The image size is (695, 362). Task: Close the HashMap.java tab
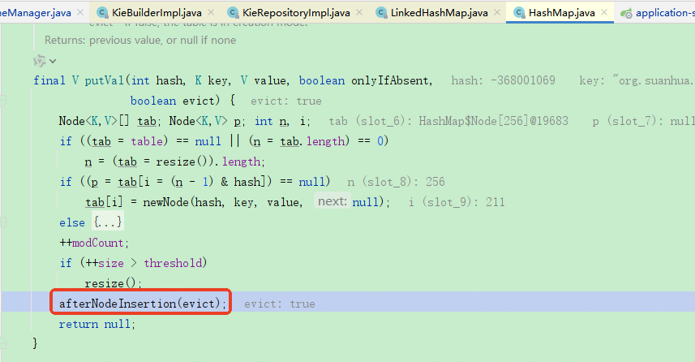pos(604,12)
